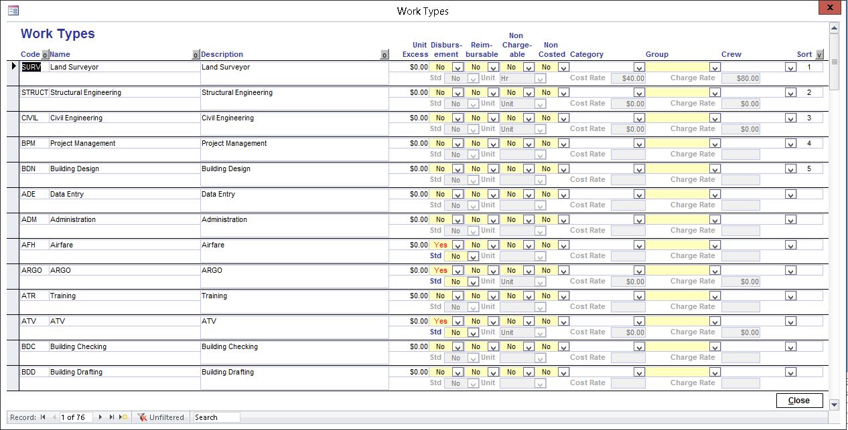
Task: Click the Unfiltered filter indicator
Action: click(x=161, y=417)
